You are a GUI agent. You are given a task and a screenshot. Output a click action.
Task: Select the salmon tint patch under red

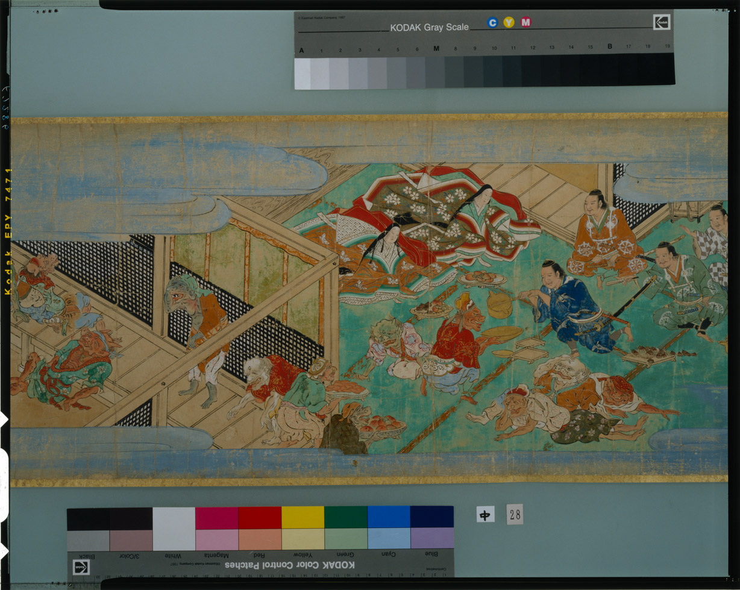[260, 539]
